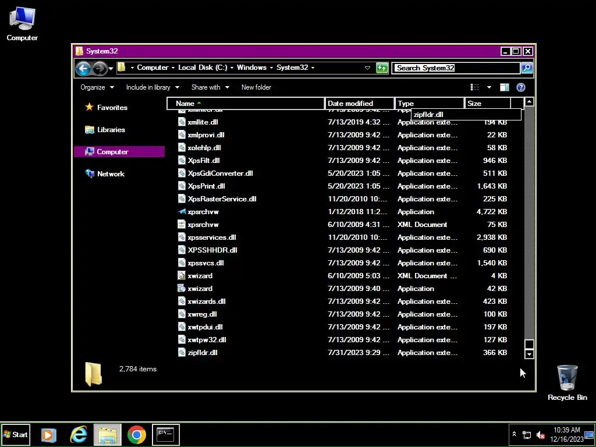Select xpssvcs.dll in the list
Viewport: 596px width, 447px height.
(x=205, y=263)
